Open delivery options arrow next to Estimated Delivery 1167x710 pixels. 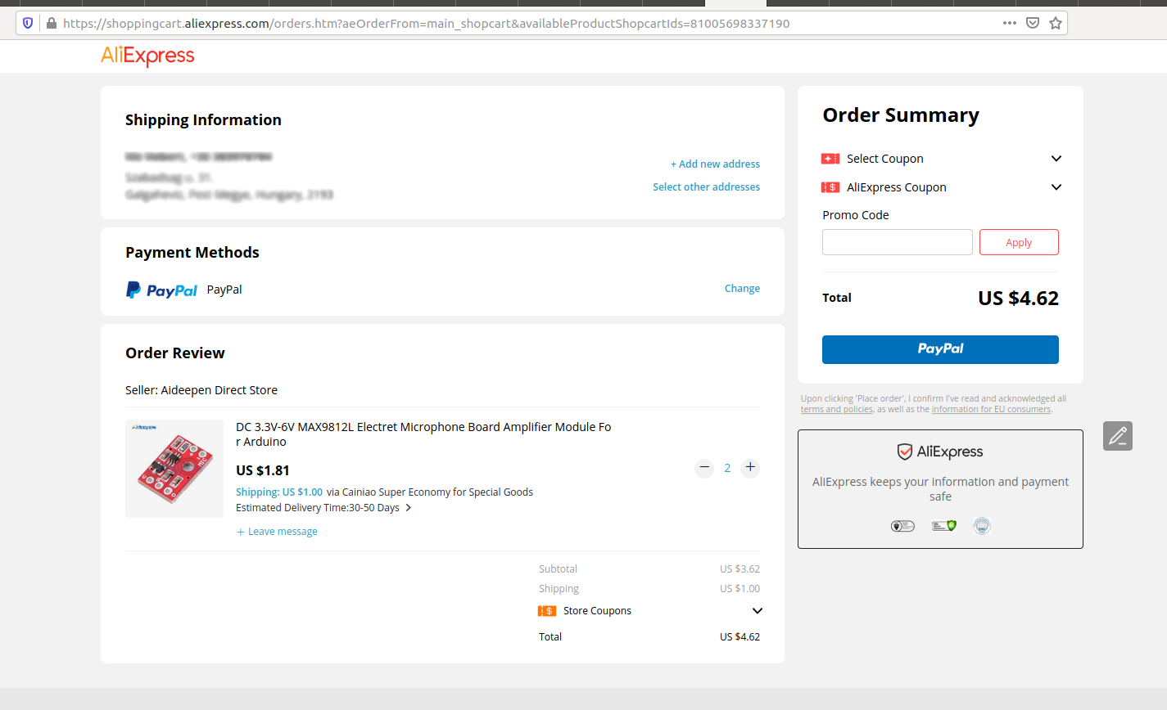coord(409,508)
